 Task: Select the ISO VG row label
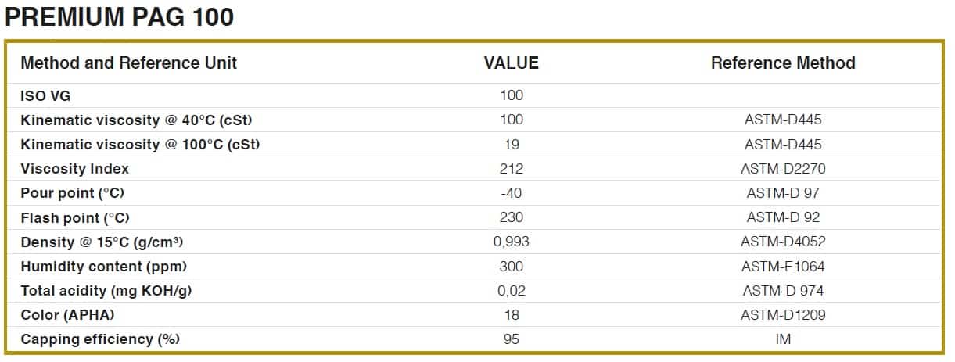[45, 95]
